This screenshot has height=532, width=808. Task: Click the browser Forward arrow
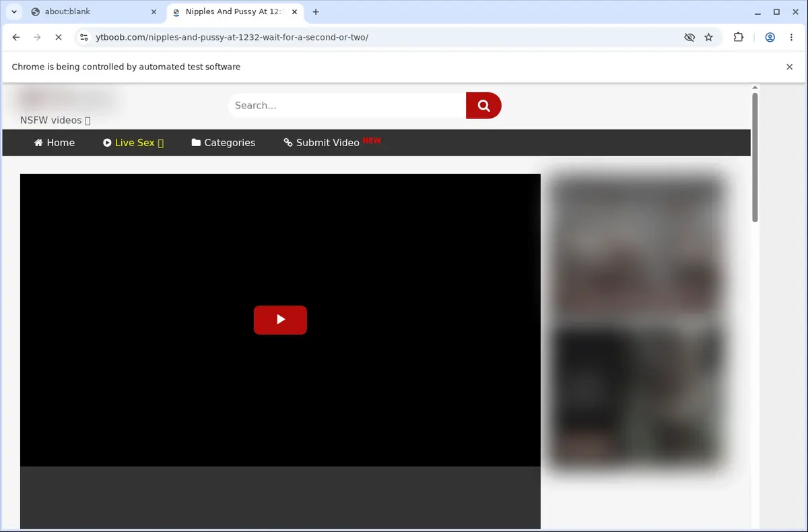tap(37, 38)
